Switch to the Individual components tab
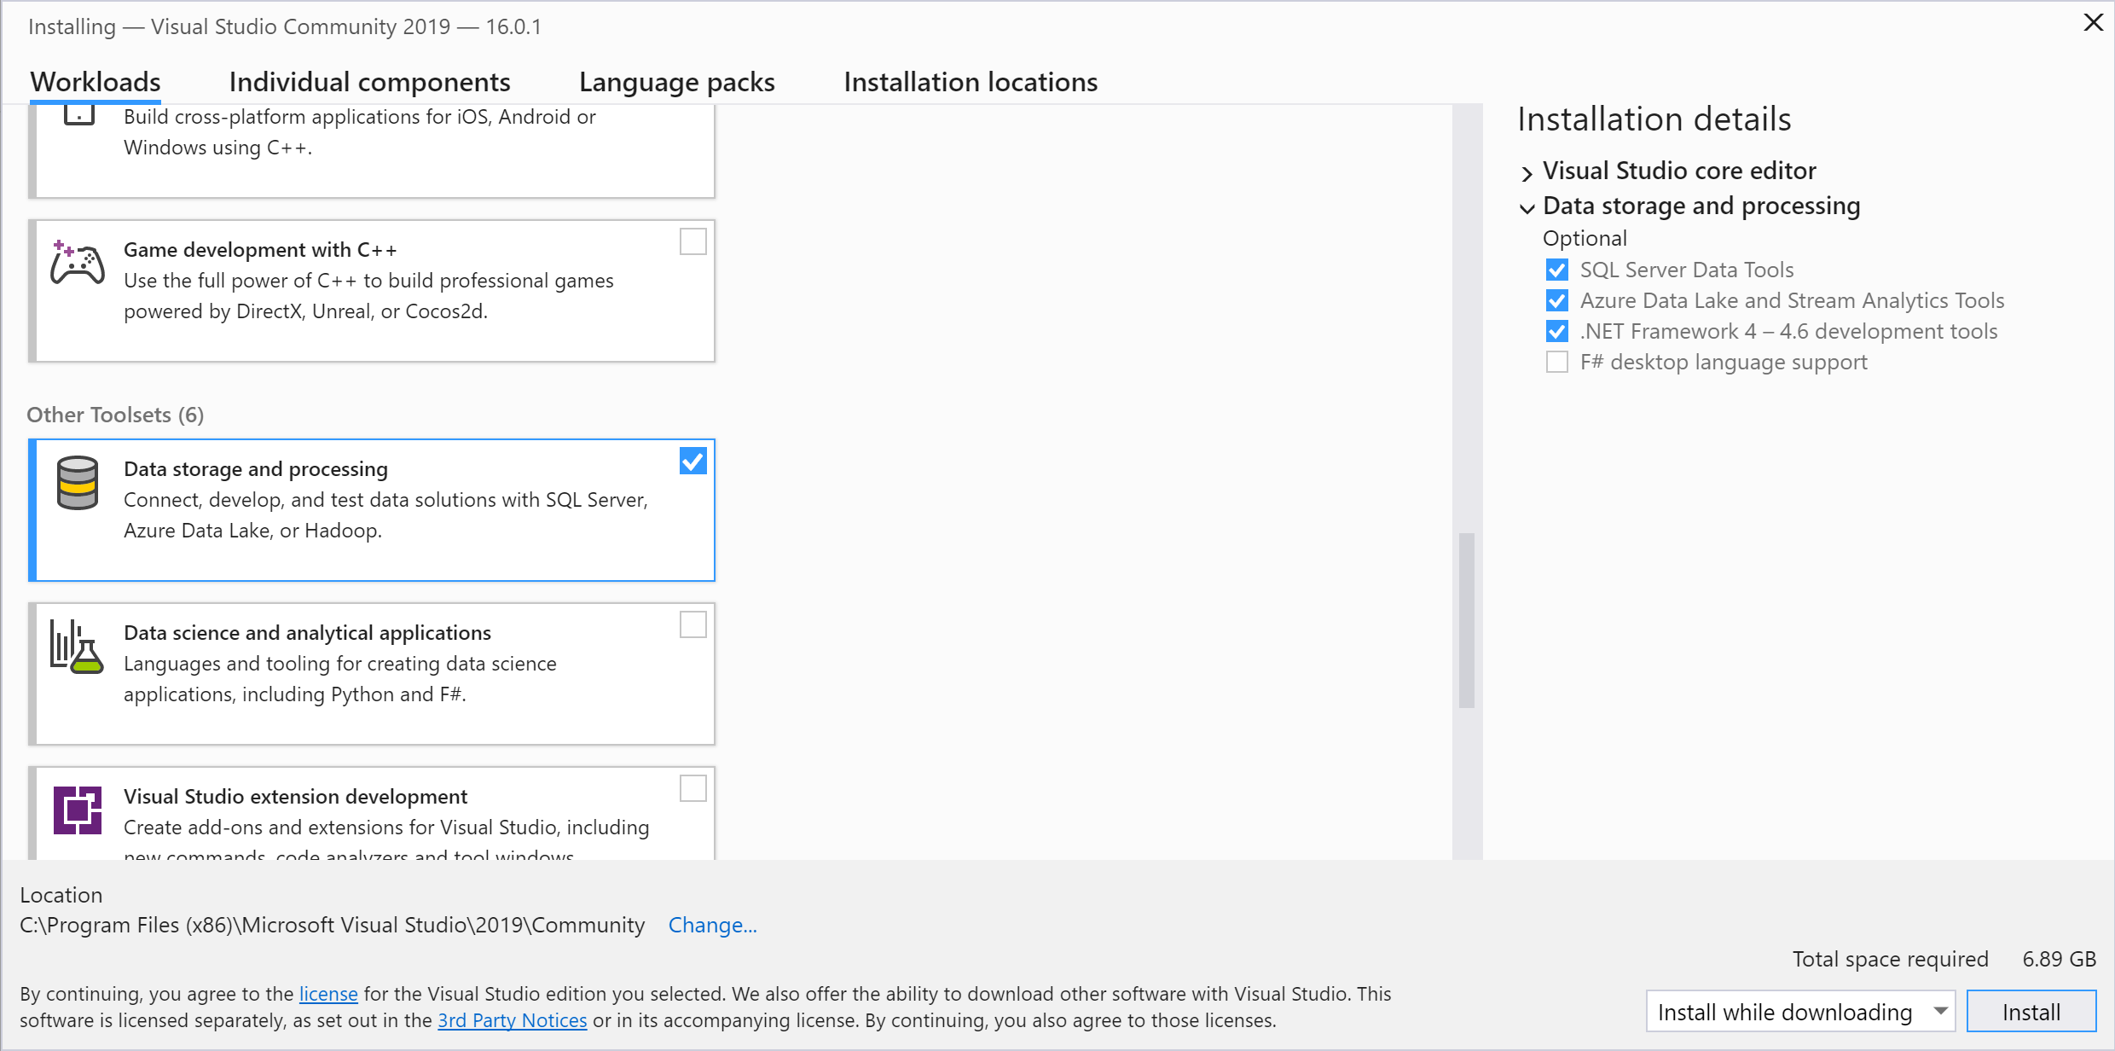This screenshot has width=2115, height=1051. point(369,82)
